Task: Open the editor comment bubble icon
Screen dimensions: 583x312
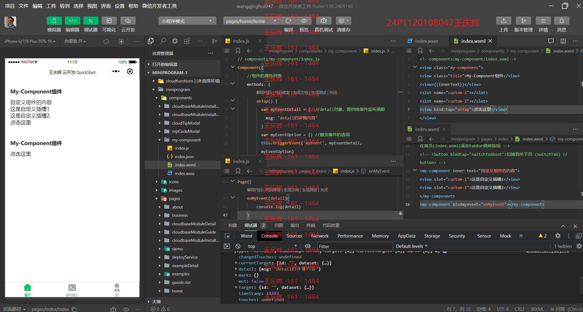Action: [x=551, y=41]
